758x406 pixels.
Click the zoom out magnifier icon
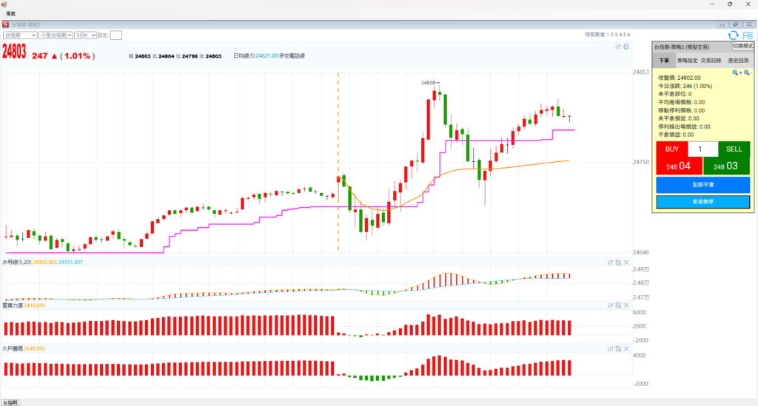[x=747, y=72]
